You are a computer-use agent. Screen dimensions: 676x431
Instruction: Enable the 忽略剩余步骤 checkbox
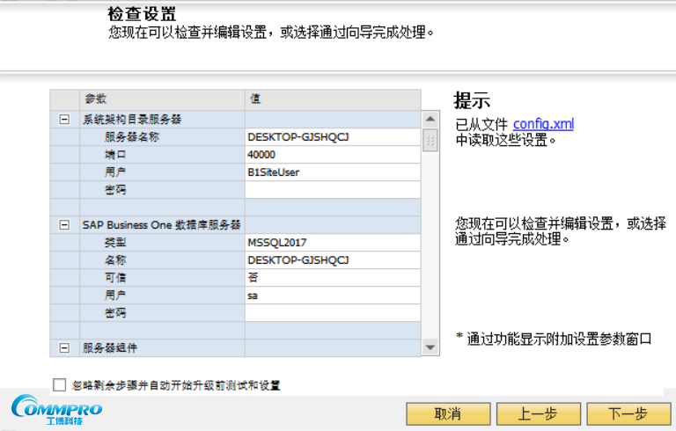click(60, 384)
